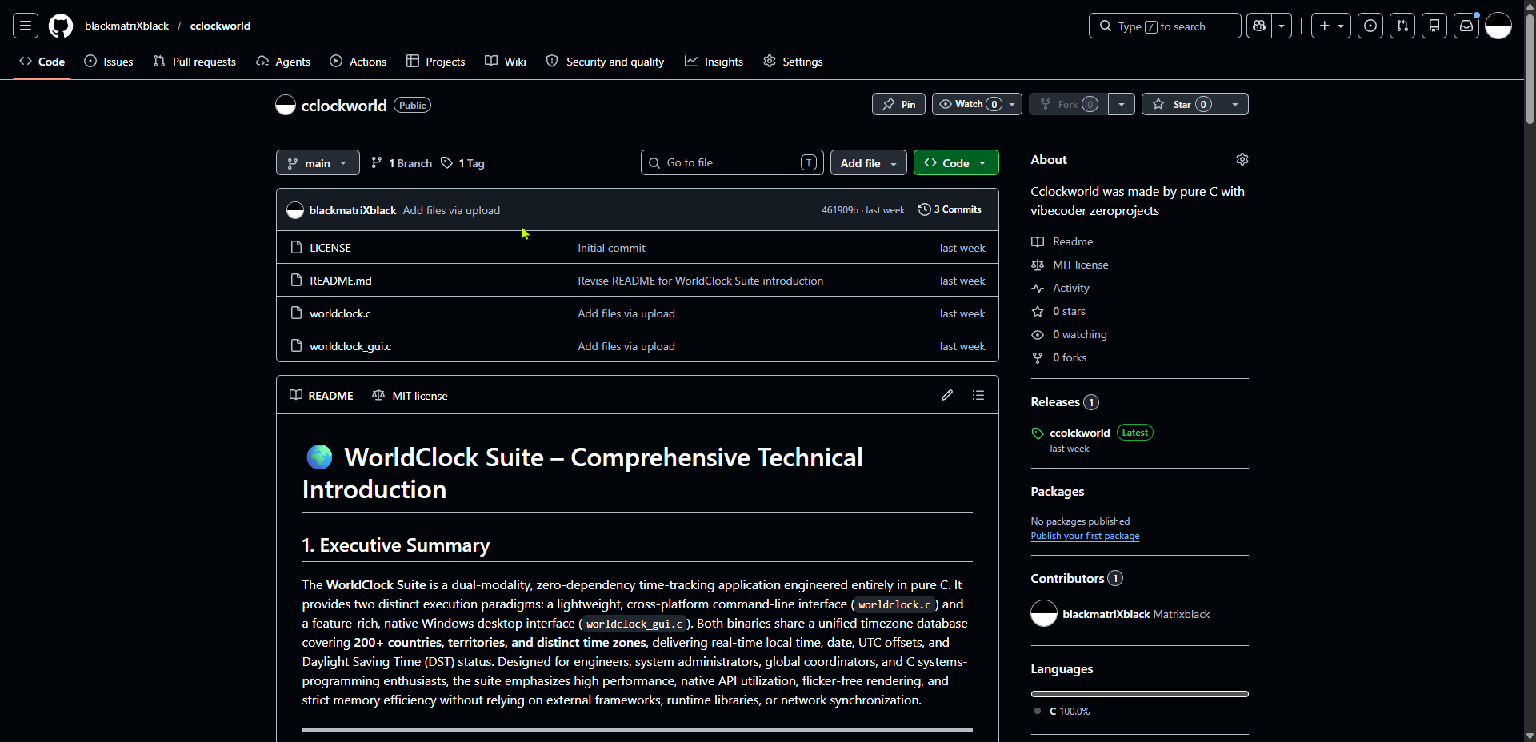Expand the Star lists dropdown arrow
The image size is (1536, 742).
[x=1235, y=104]
